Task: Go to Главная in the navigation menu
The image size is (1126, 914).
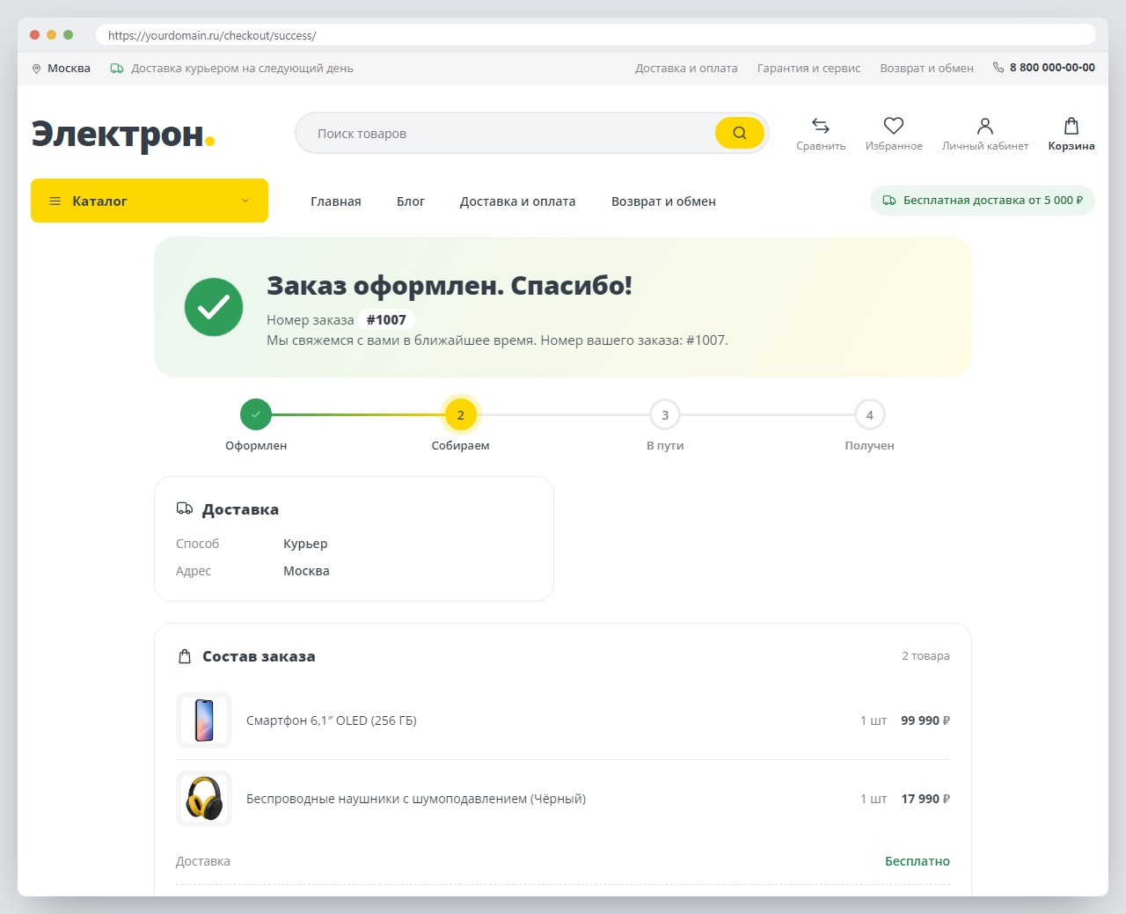Action: point(336,201)
